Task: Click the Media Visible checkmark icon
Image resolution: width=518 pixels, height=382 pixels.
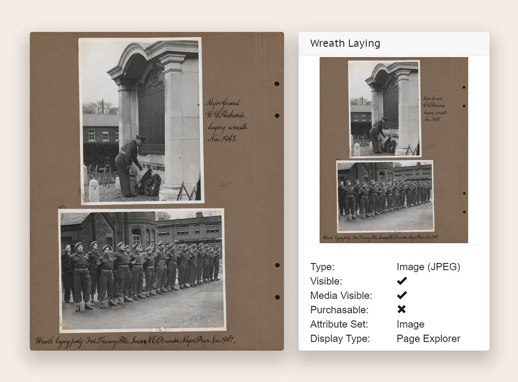Action: point(402,295)
